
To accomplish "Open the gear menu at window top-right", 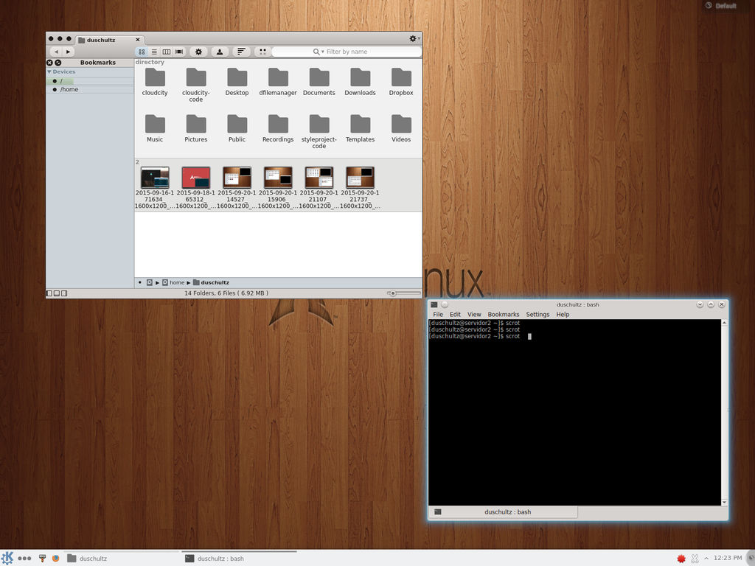I will tap(414, 38).
